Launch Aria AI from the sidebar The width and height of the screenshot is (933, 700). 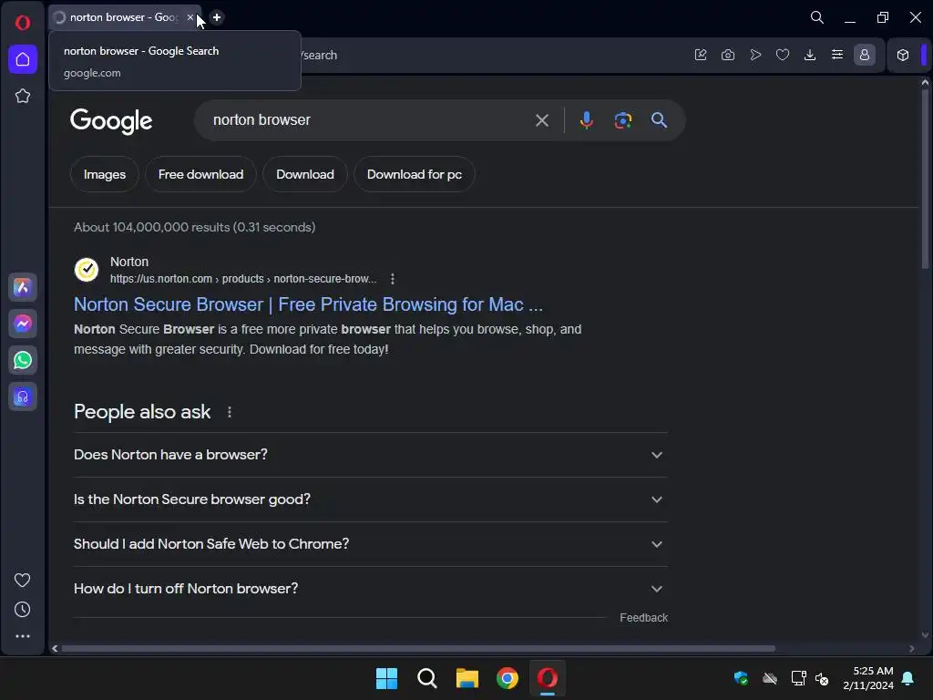[x=23, y=287]
